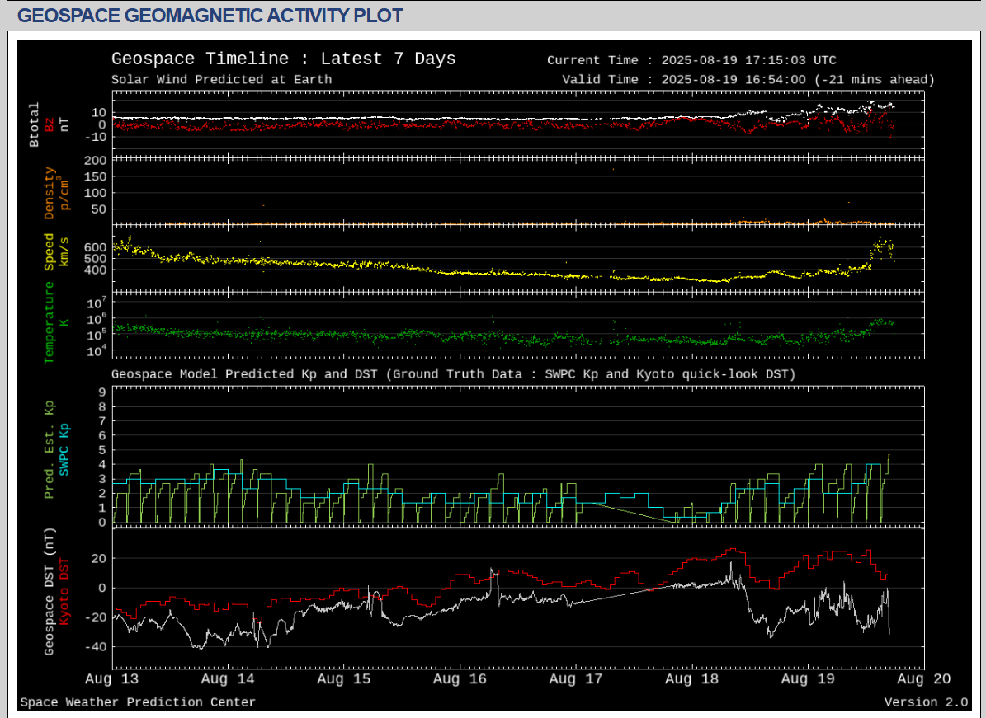Click the red "Bz" axis label
This screenshot has height=718, width=986.
[x=49, y=125]
